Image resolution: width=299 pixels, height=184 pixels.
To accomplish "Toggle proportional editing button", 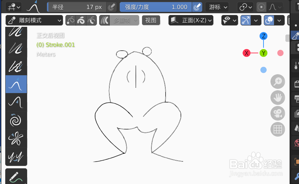I will click(261, 7).
